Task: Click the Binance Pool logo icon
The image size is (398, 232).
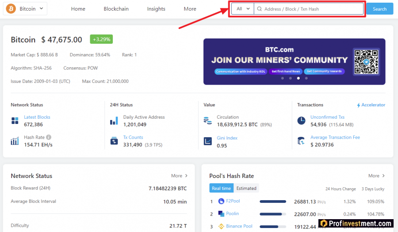Action: point(221,226)
